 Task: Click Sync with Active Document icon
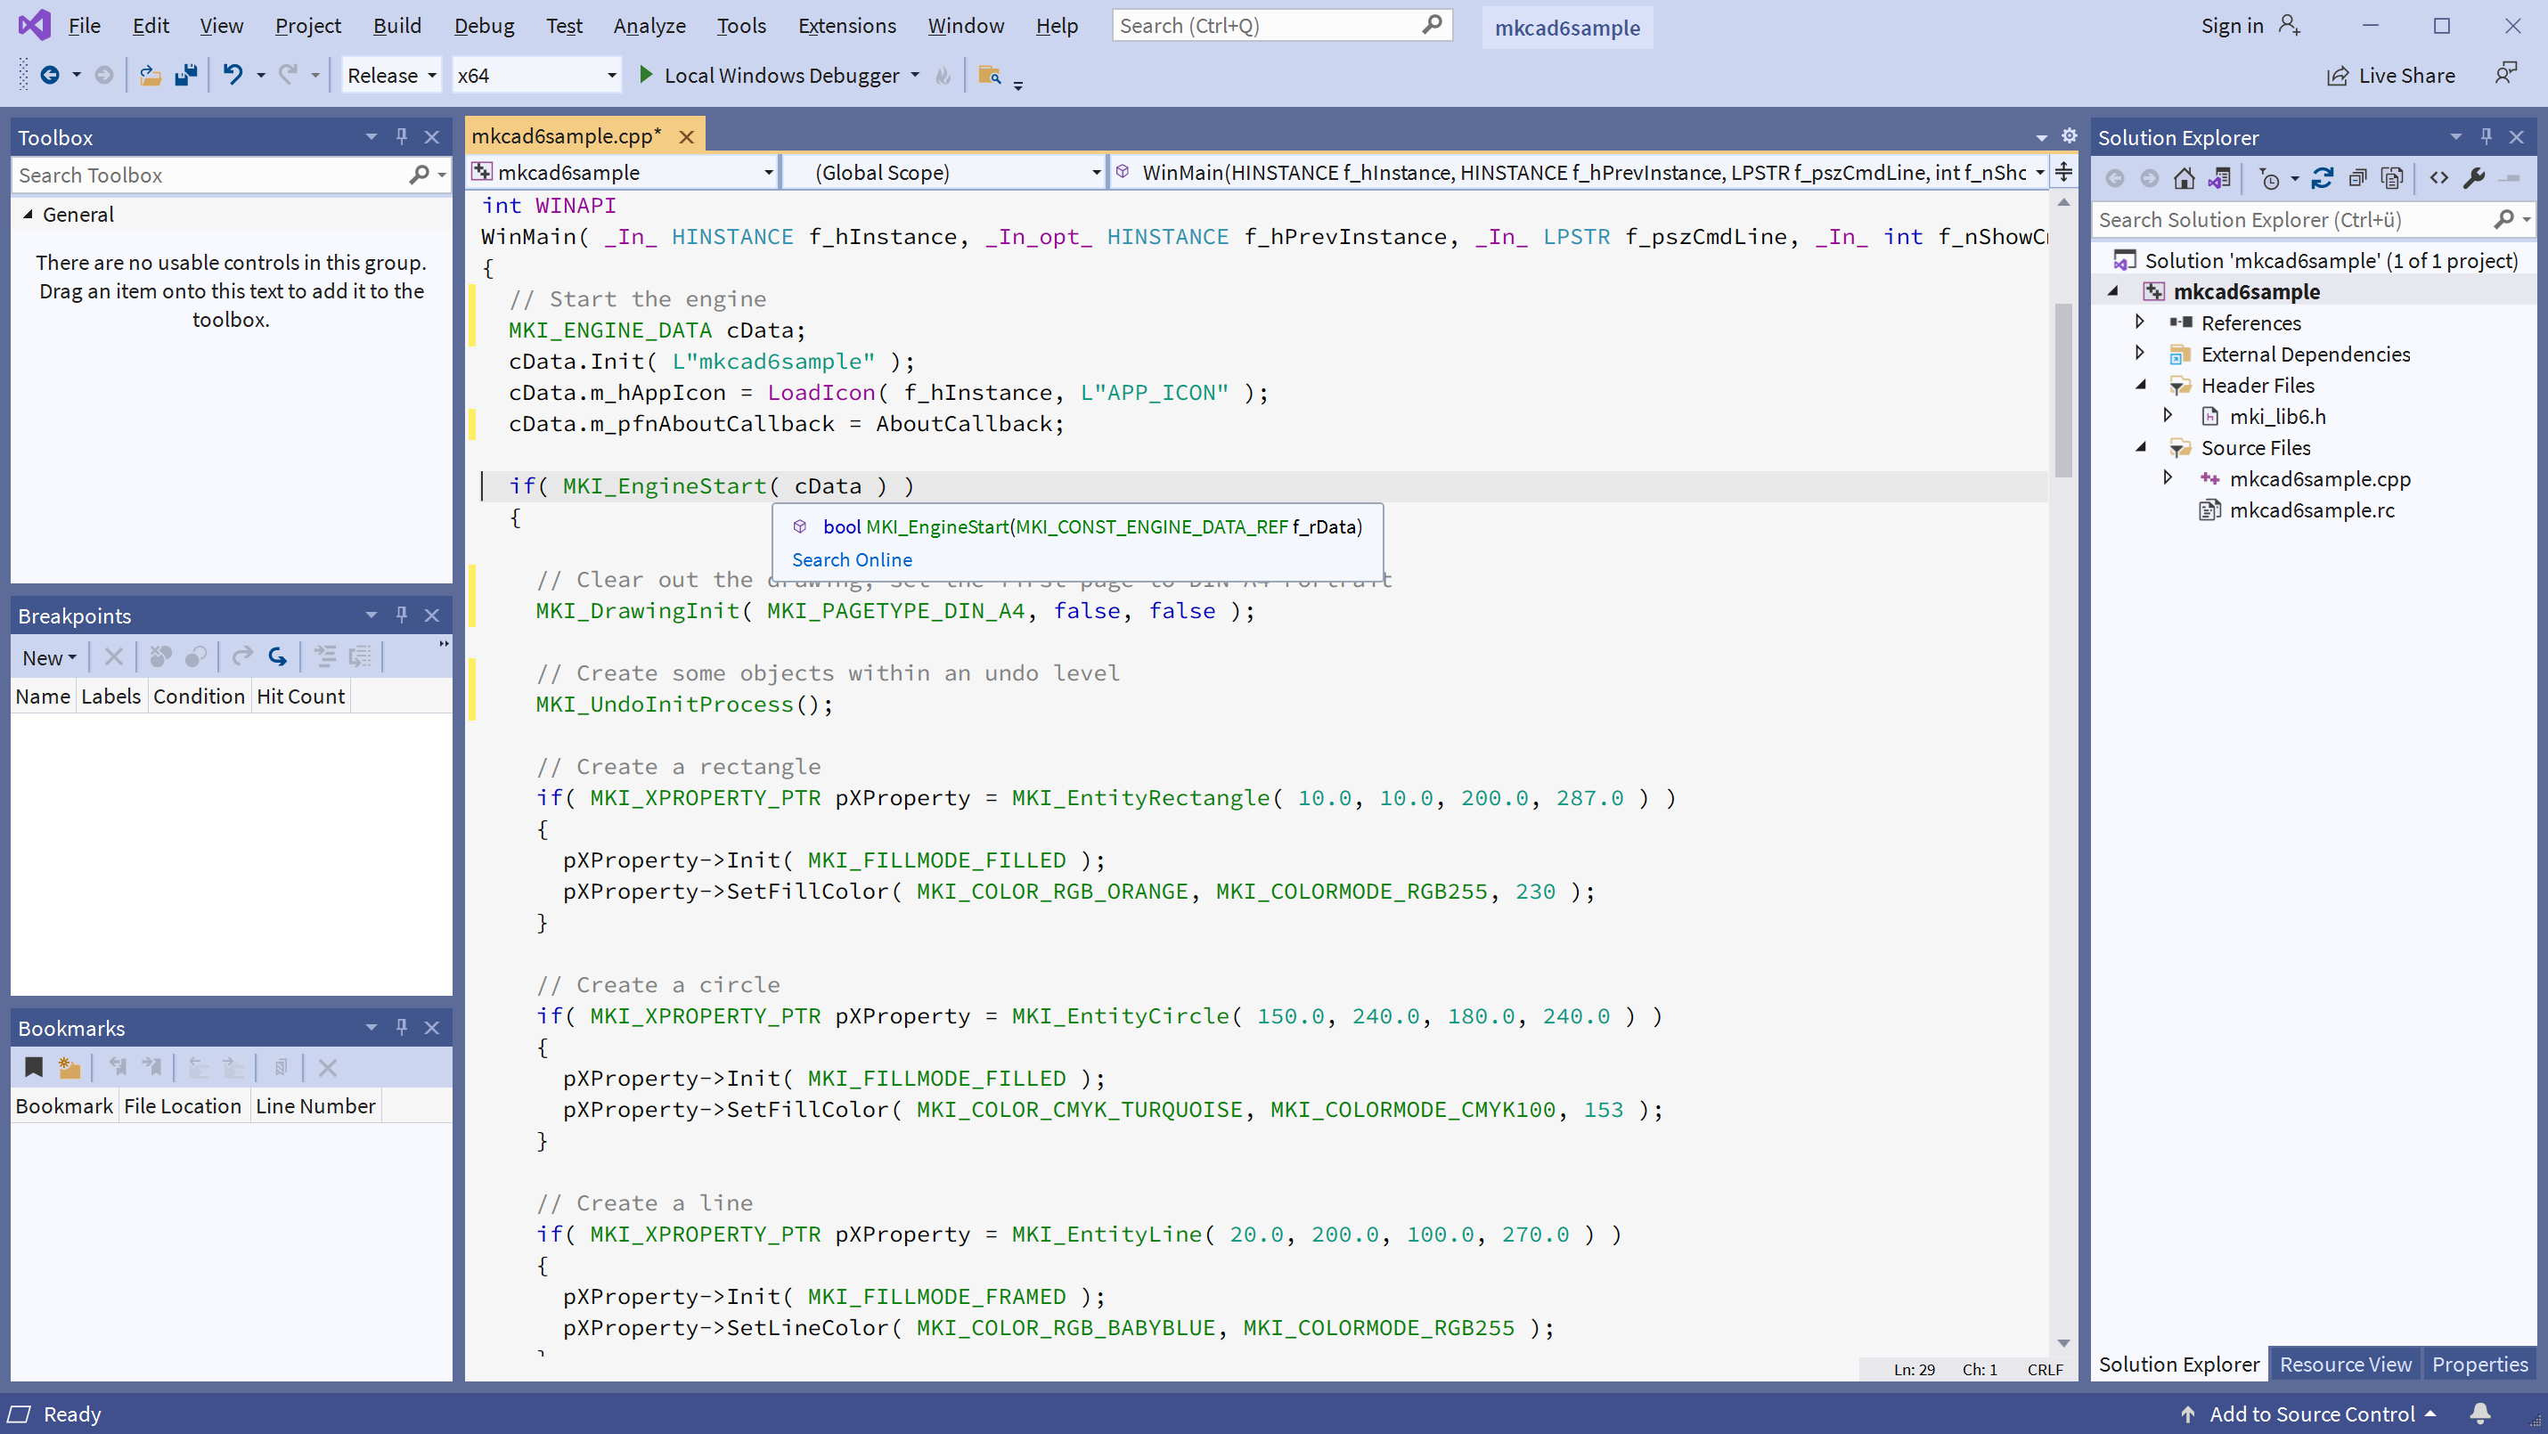[2323, 178]
